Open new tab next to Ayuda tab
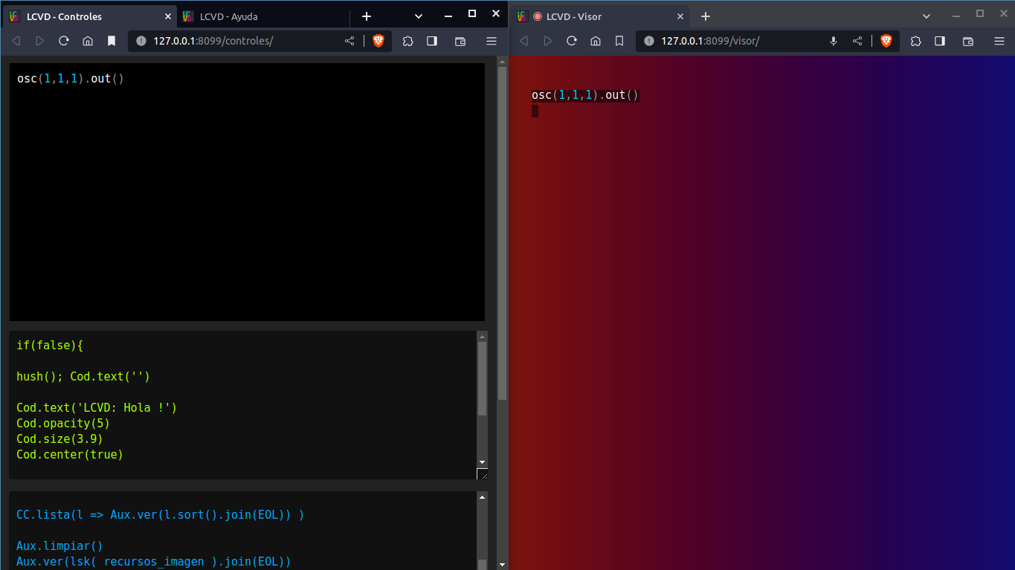Screen dimensions: 1015x570 click(366, 16)
